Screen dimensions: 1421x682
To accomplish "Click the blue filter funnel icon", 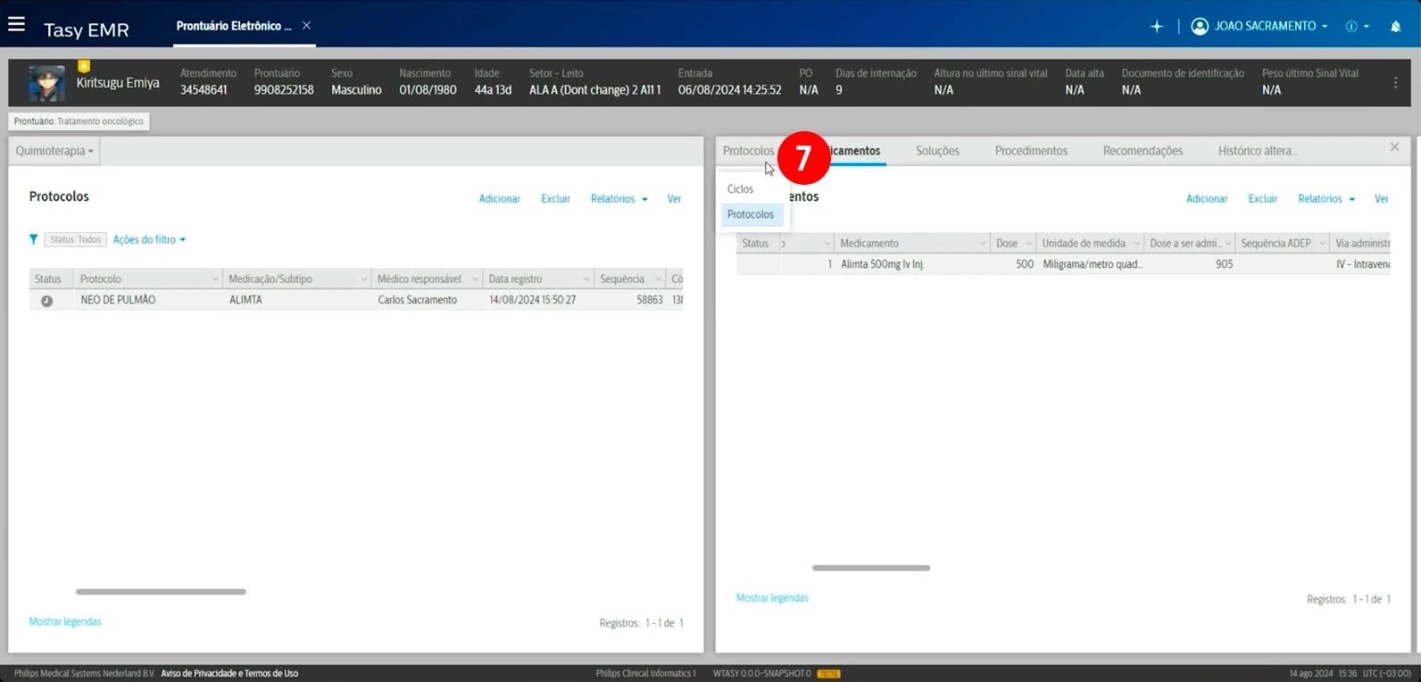I will coord(33,239).
